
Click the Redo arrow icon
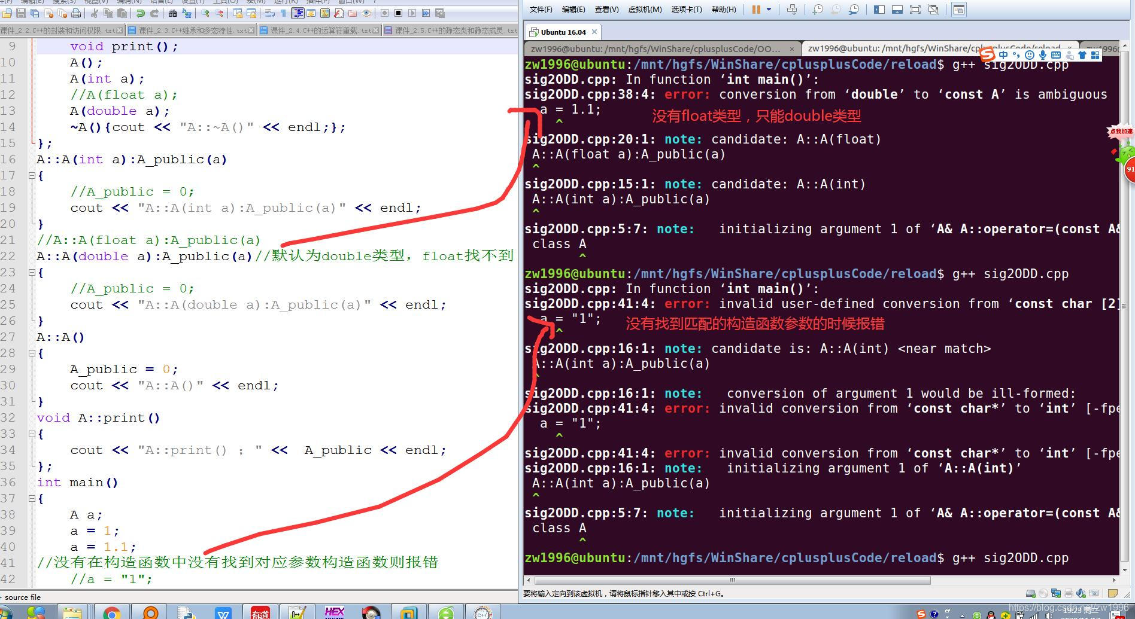pos(154,13)
